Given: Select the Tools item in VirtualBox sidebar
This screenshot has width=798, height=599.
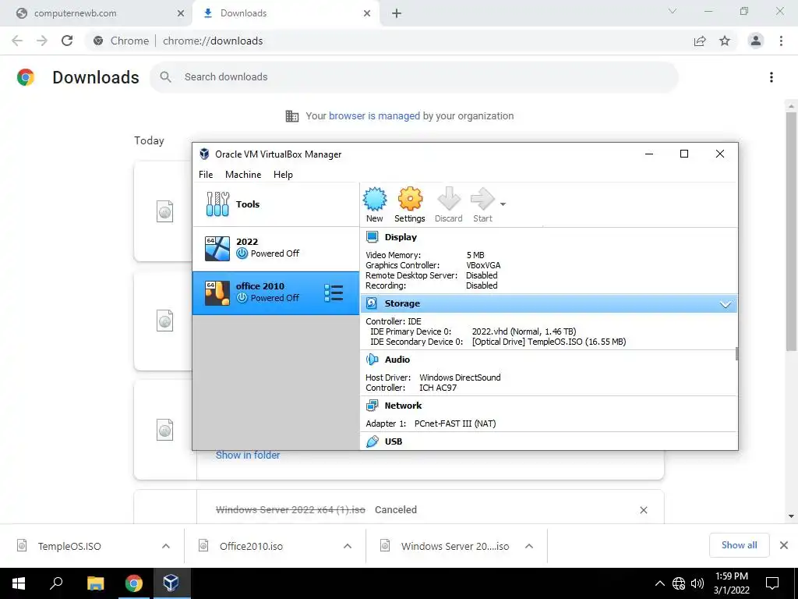Looking at the screenshot, I should [x=275, y=204].
